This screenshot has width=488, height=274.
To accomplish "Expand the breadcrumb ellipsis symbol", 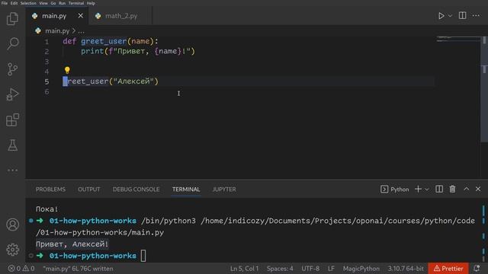I will [x=82, y=30].
